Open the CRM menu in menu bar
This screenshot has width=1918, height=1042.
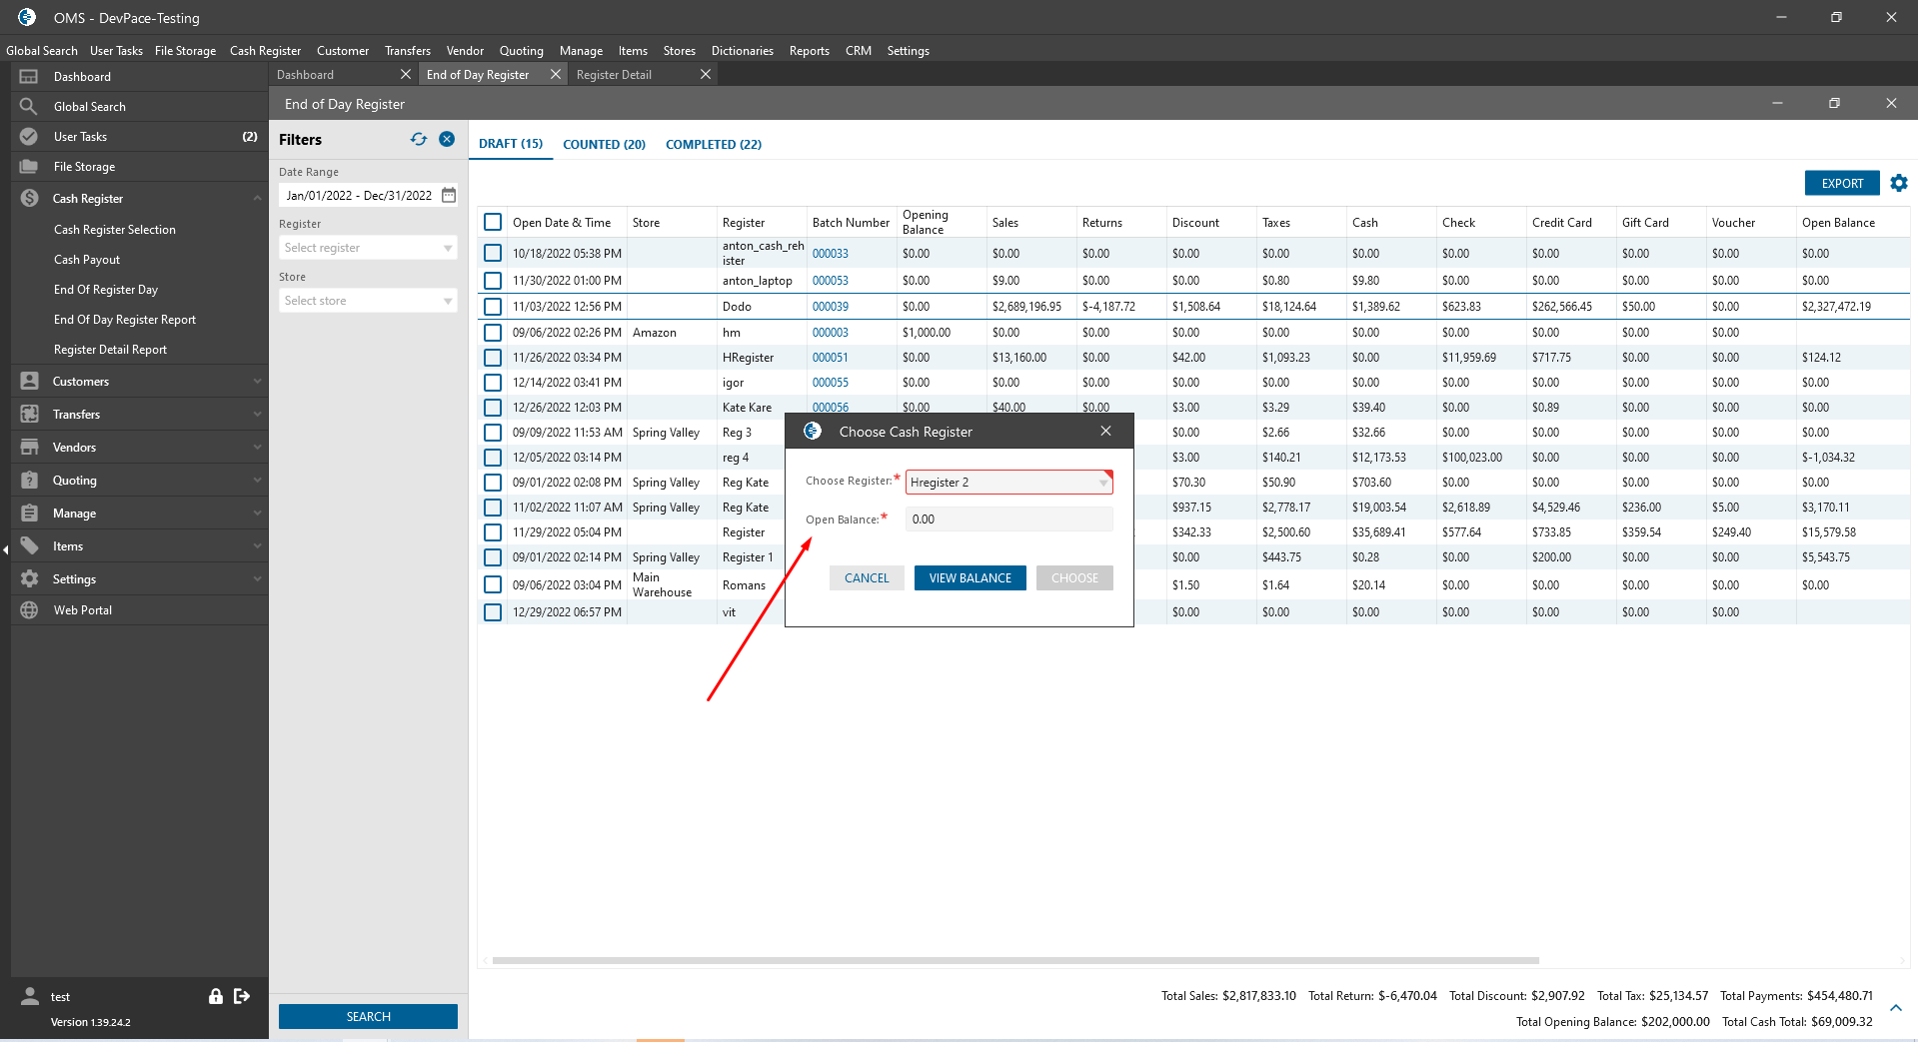859,51
